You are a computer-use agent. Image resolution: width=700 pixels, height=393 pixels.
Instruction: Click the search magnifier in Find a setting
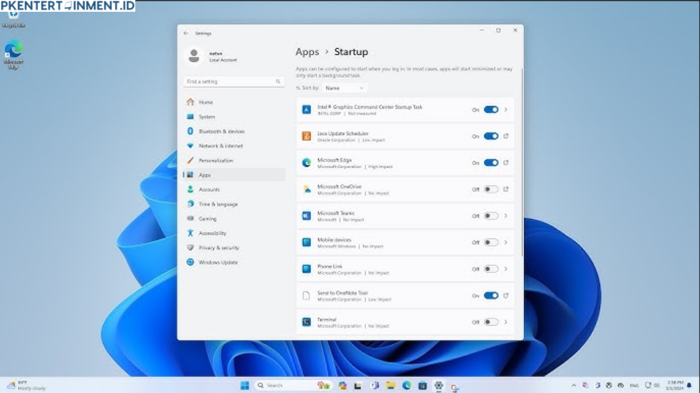[278, 82]
